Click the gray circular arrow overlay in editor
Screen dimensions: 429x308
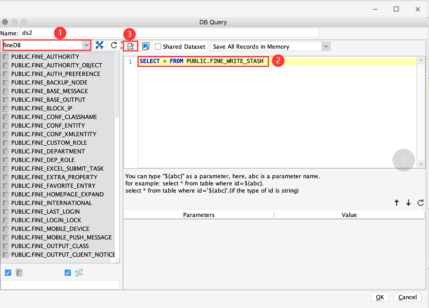click(404, 160)
